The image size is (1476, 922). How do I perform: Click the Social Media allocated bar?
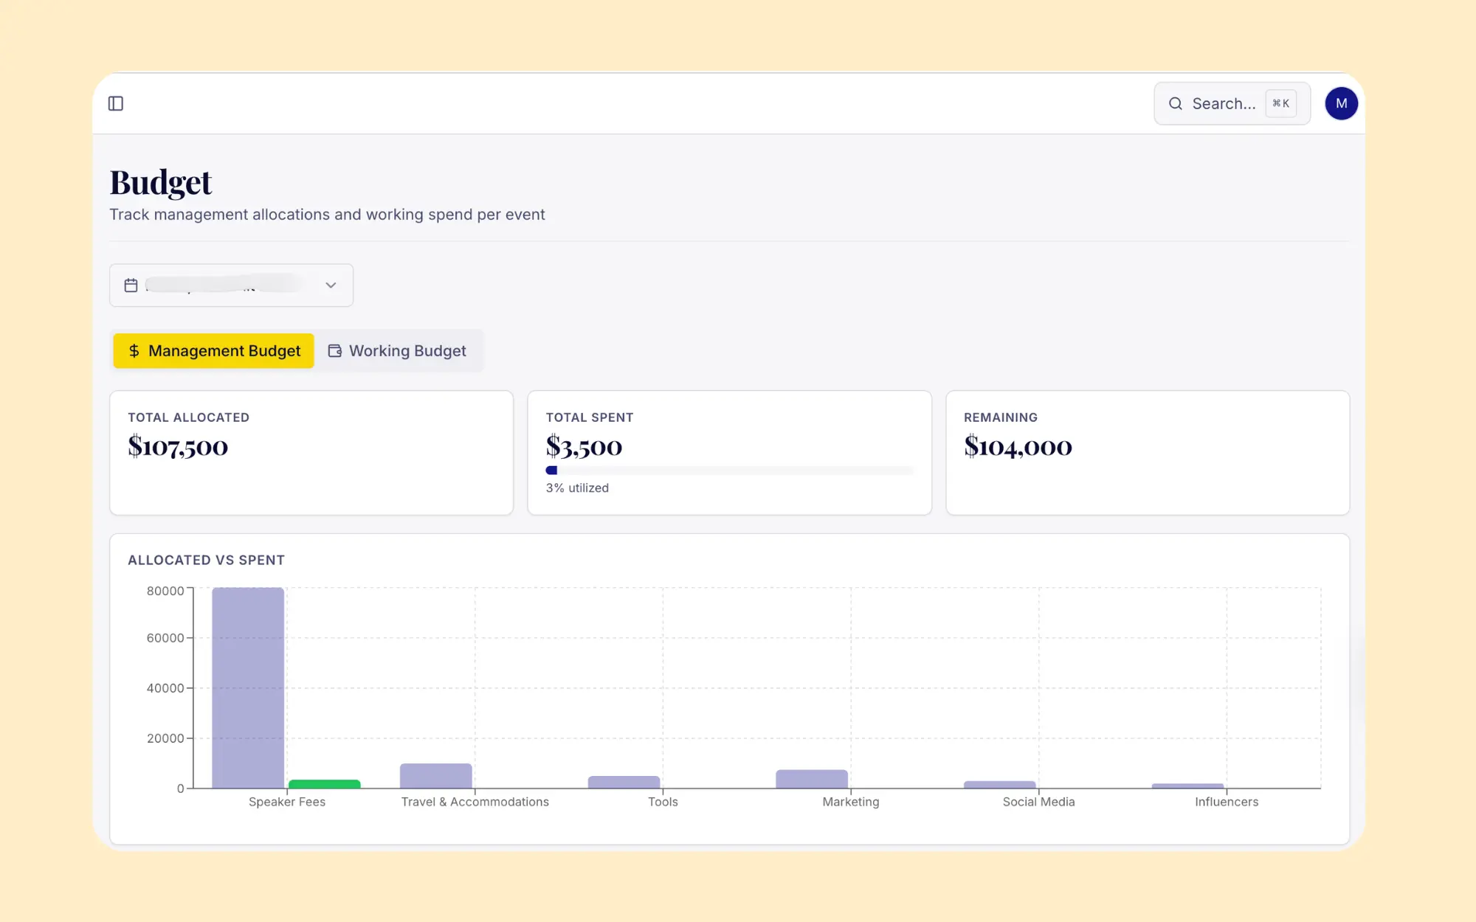999,785
